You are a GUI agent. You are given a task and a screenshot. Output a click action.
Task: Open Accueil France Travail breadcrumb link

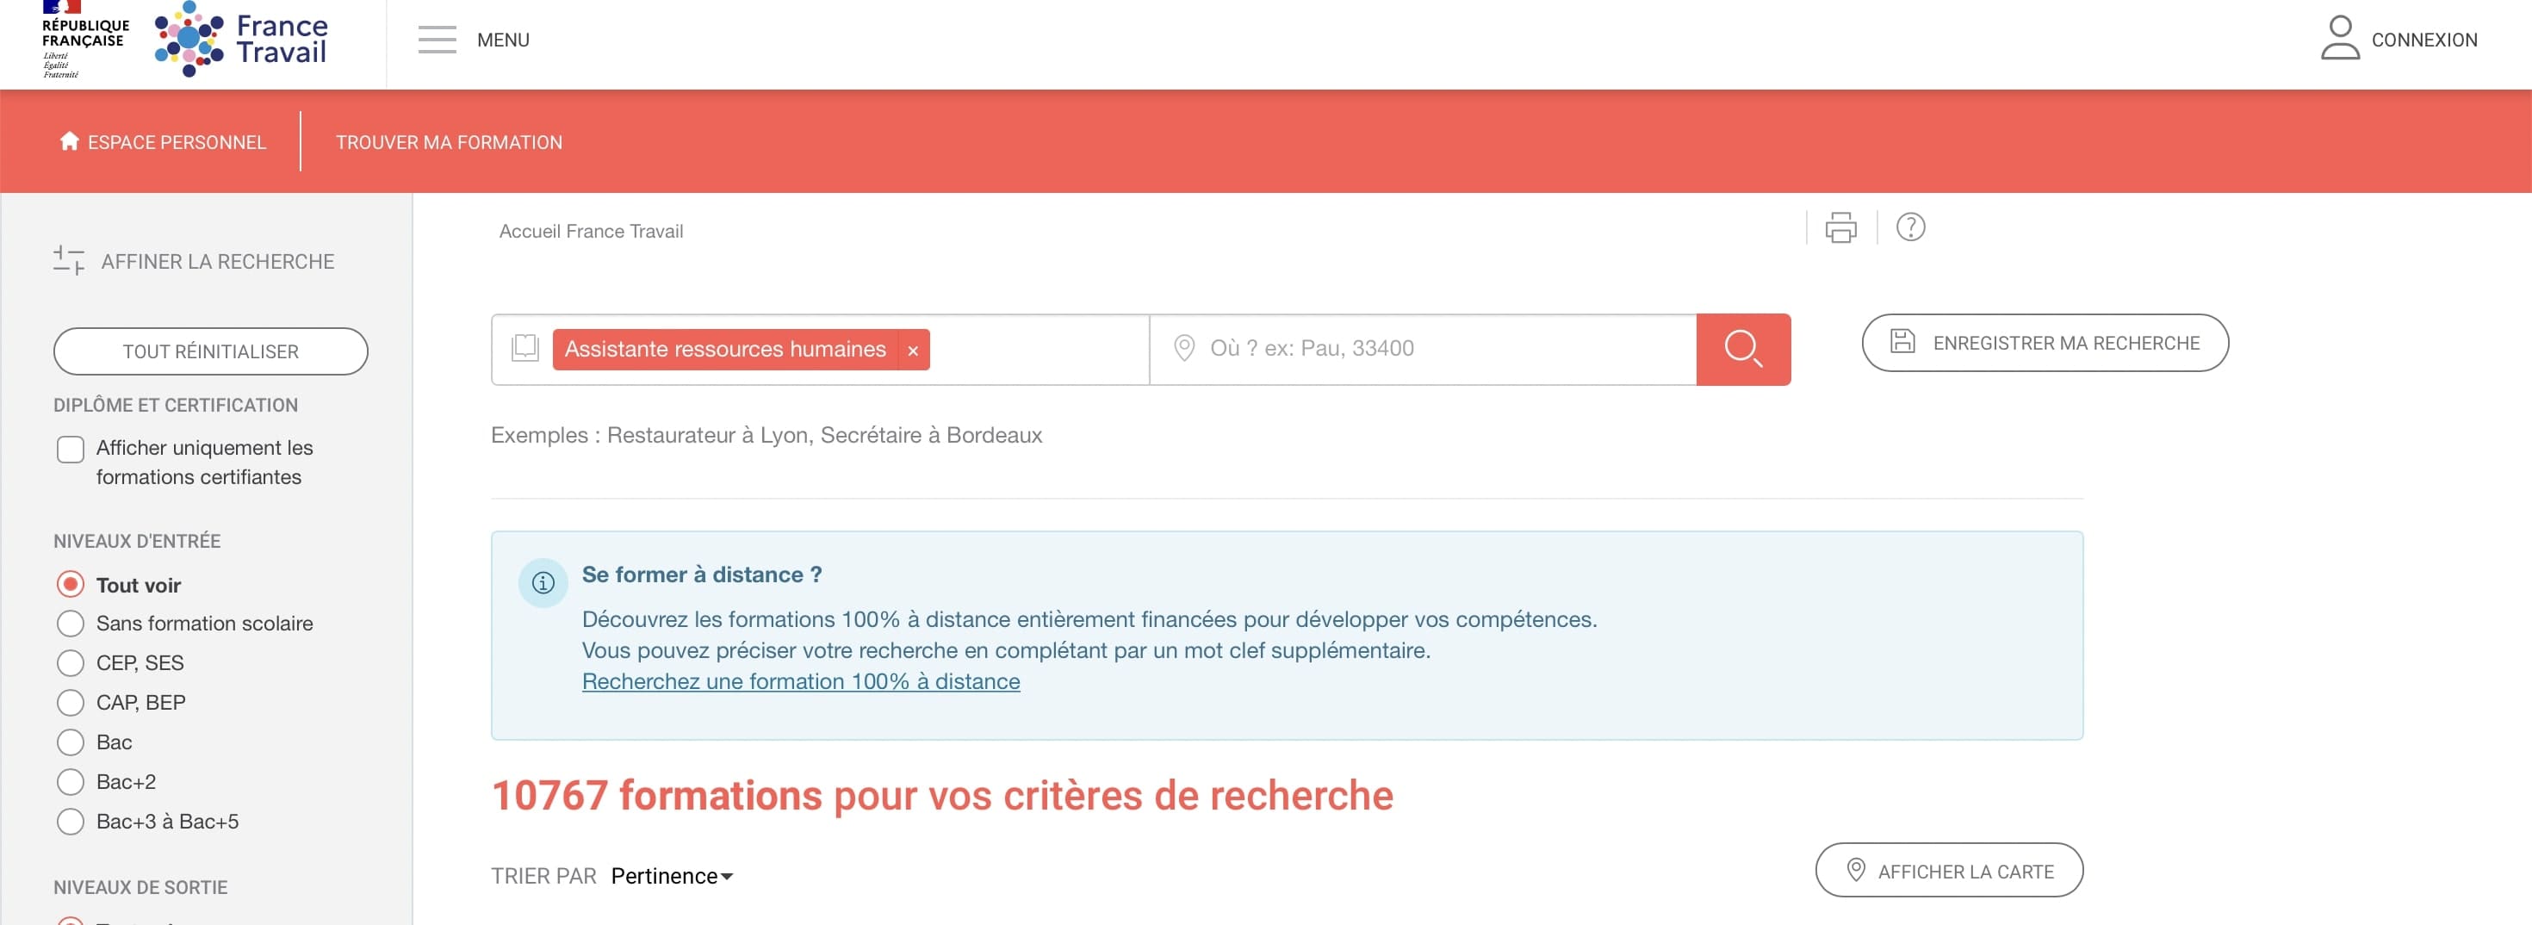coord(591,231)
